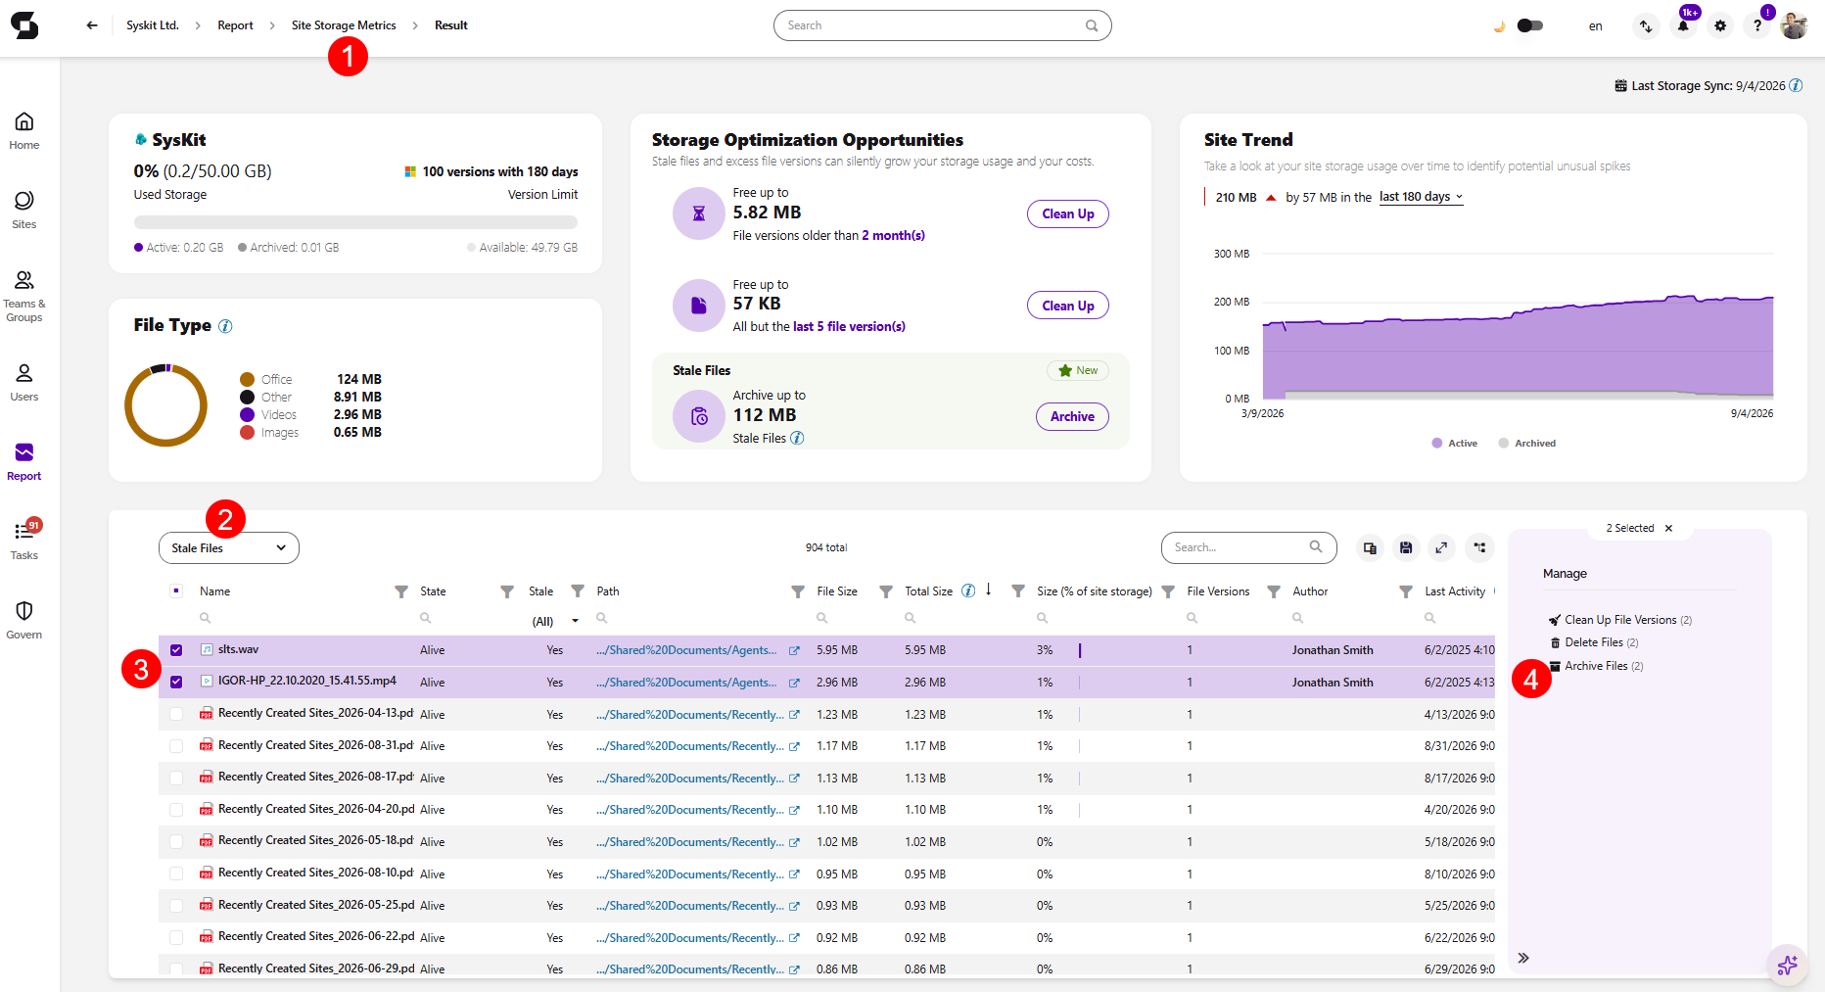1825x992 pixels.
Task: Click the back arrow in breadcrumb
Action: pos(92,25)
